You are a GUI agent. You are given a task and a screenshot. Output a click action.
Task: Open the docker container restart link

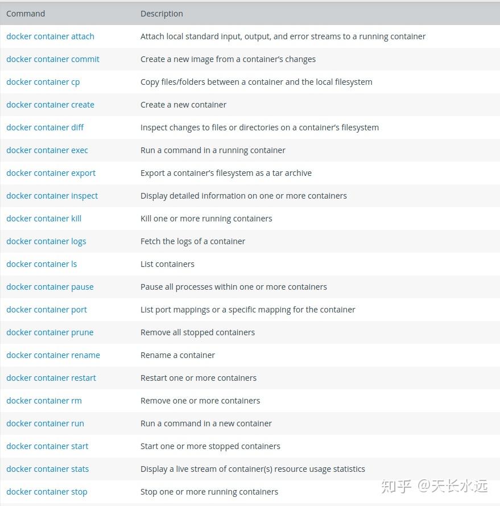[51, 378]
